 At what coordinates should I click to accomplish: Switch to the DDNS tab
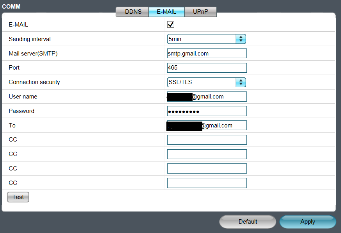(132, 12)
